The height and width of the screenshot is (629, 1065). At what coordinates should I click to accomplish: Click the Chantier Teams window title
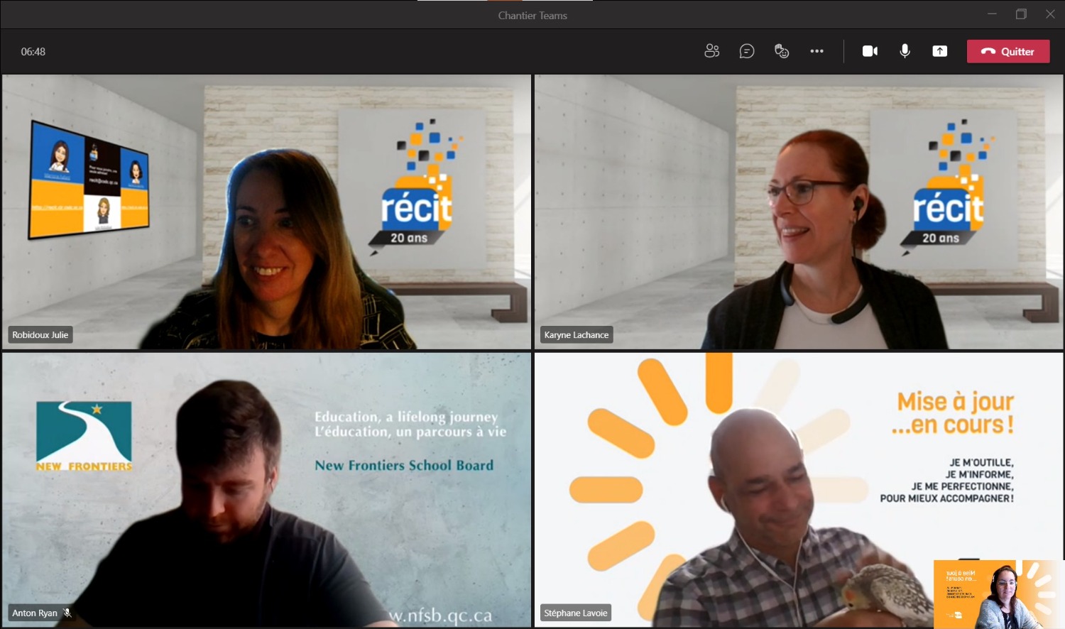coord(532,16)
